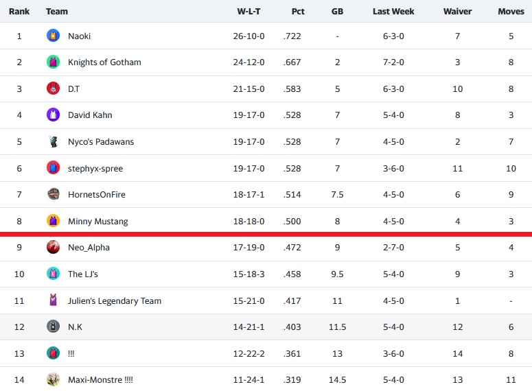The height and width of the screenshot is (391, 532).
Task: Click The LJ's team jersey icon
Action: [x=53, y=274]
